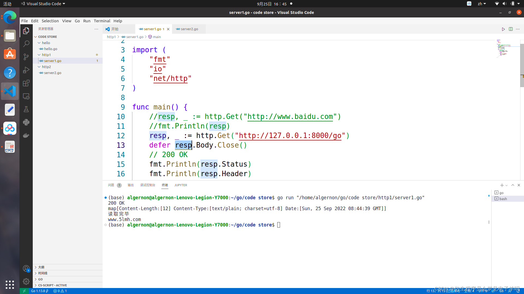
Task: Toggle Explorer view in activity bar
Action: [26, 31]
